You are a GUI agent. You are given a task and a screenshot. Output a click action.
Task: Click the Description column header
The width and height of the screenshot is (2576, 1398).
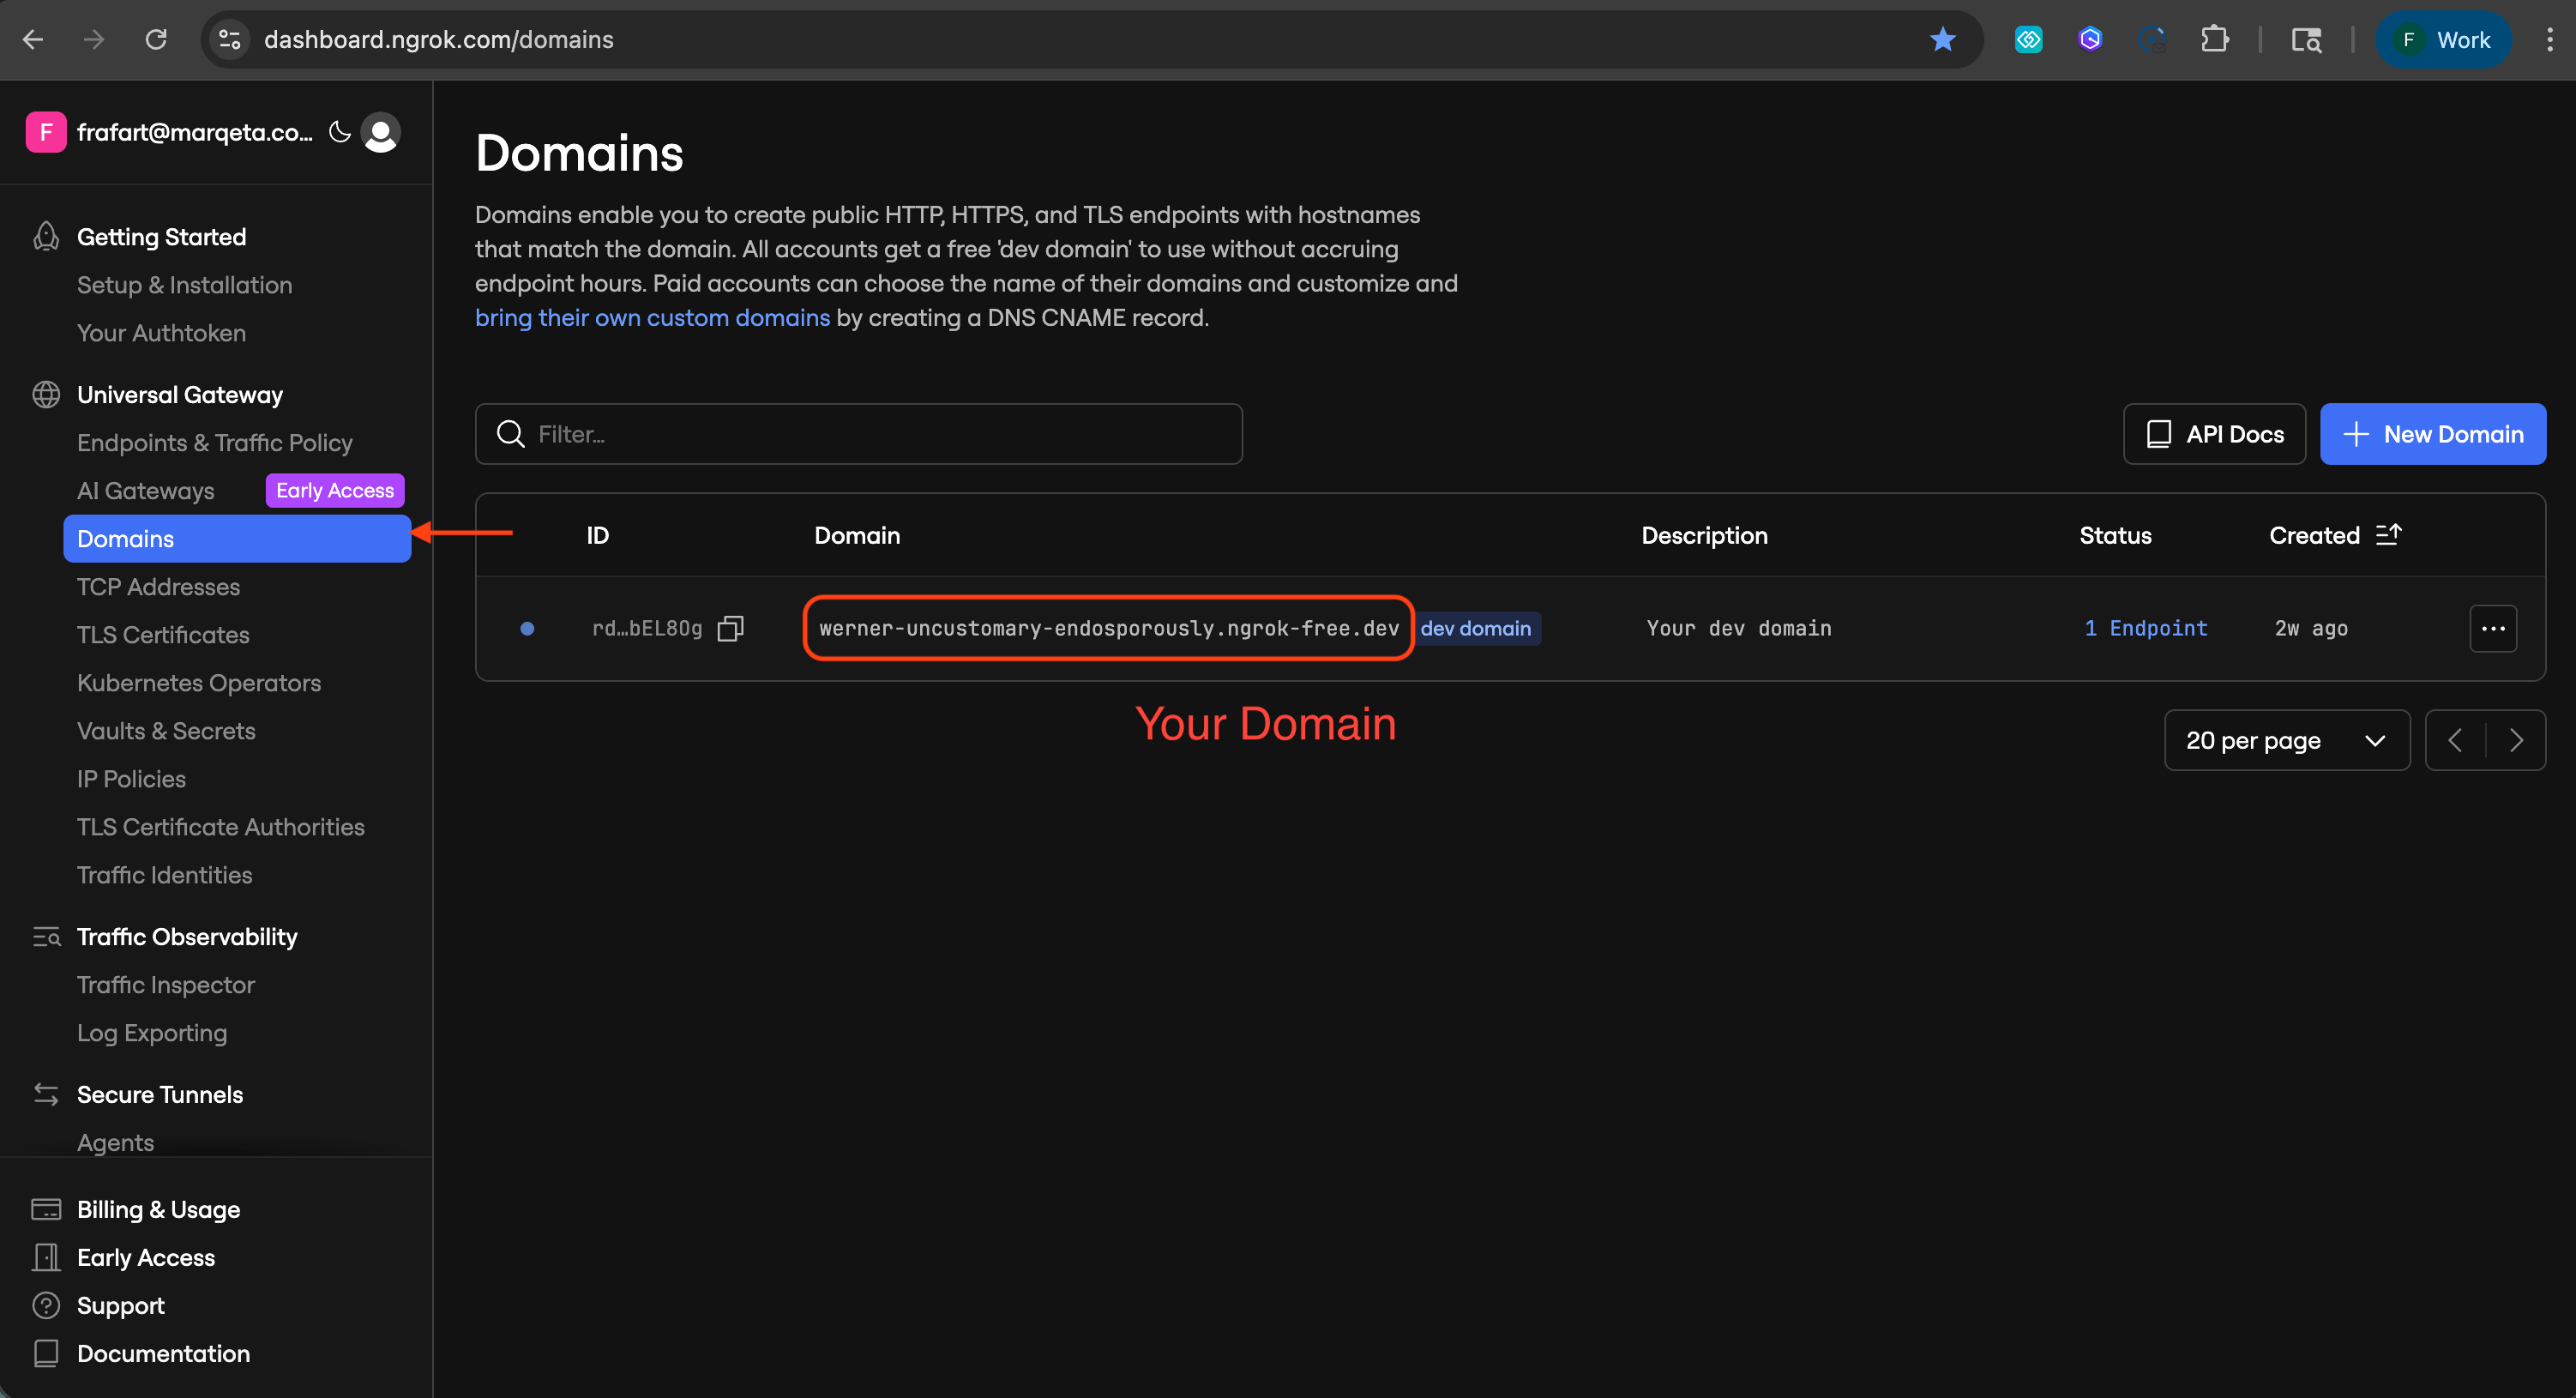coord(1704,536)
